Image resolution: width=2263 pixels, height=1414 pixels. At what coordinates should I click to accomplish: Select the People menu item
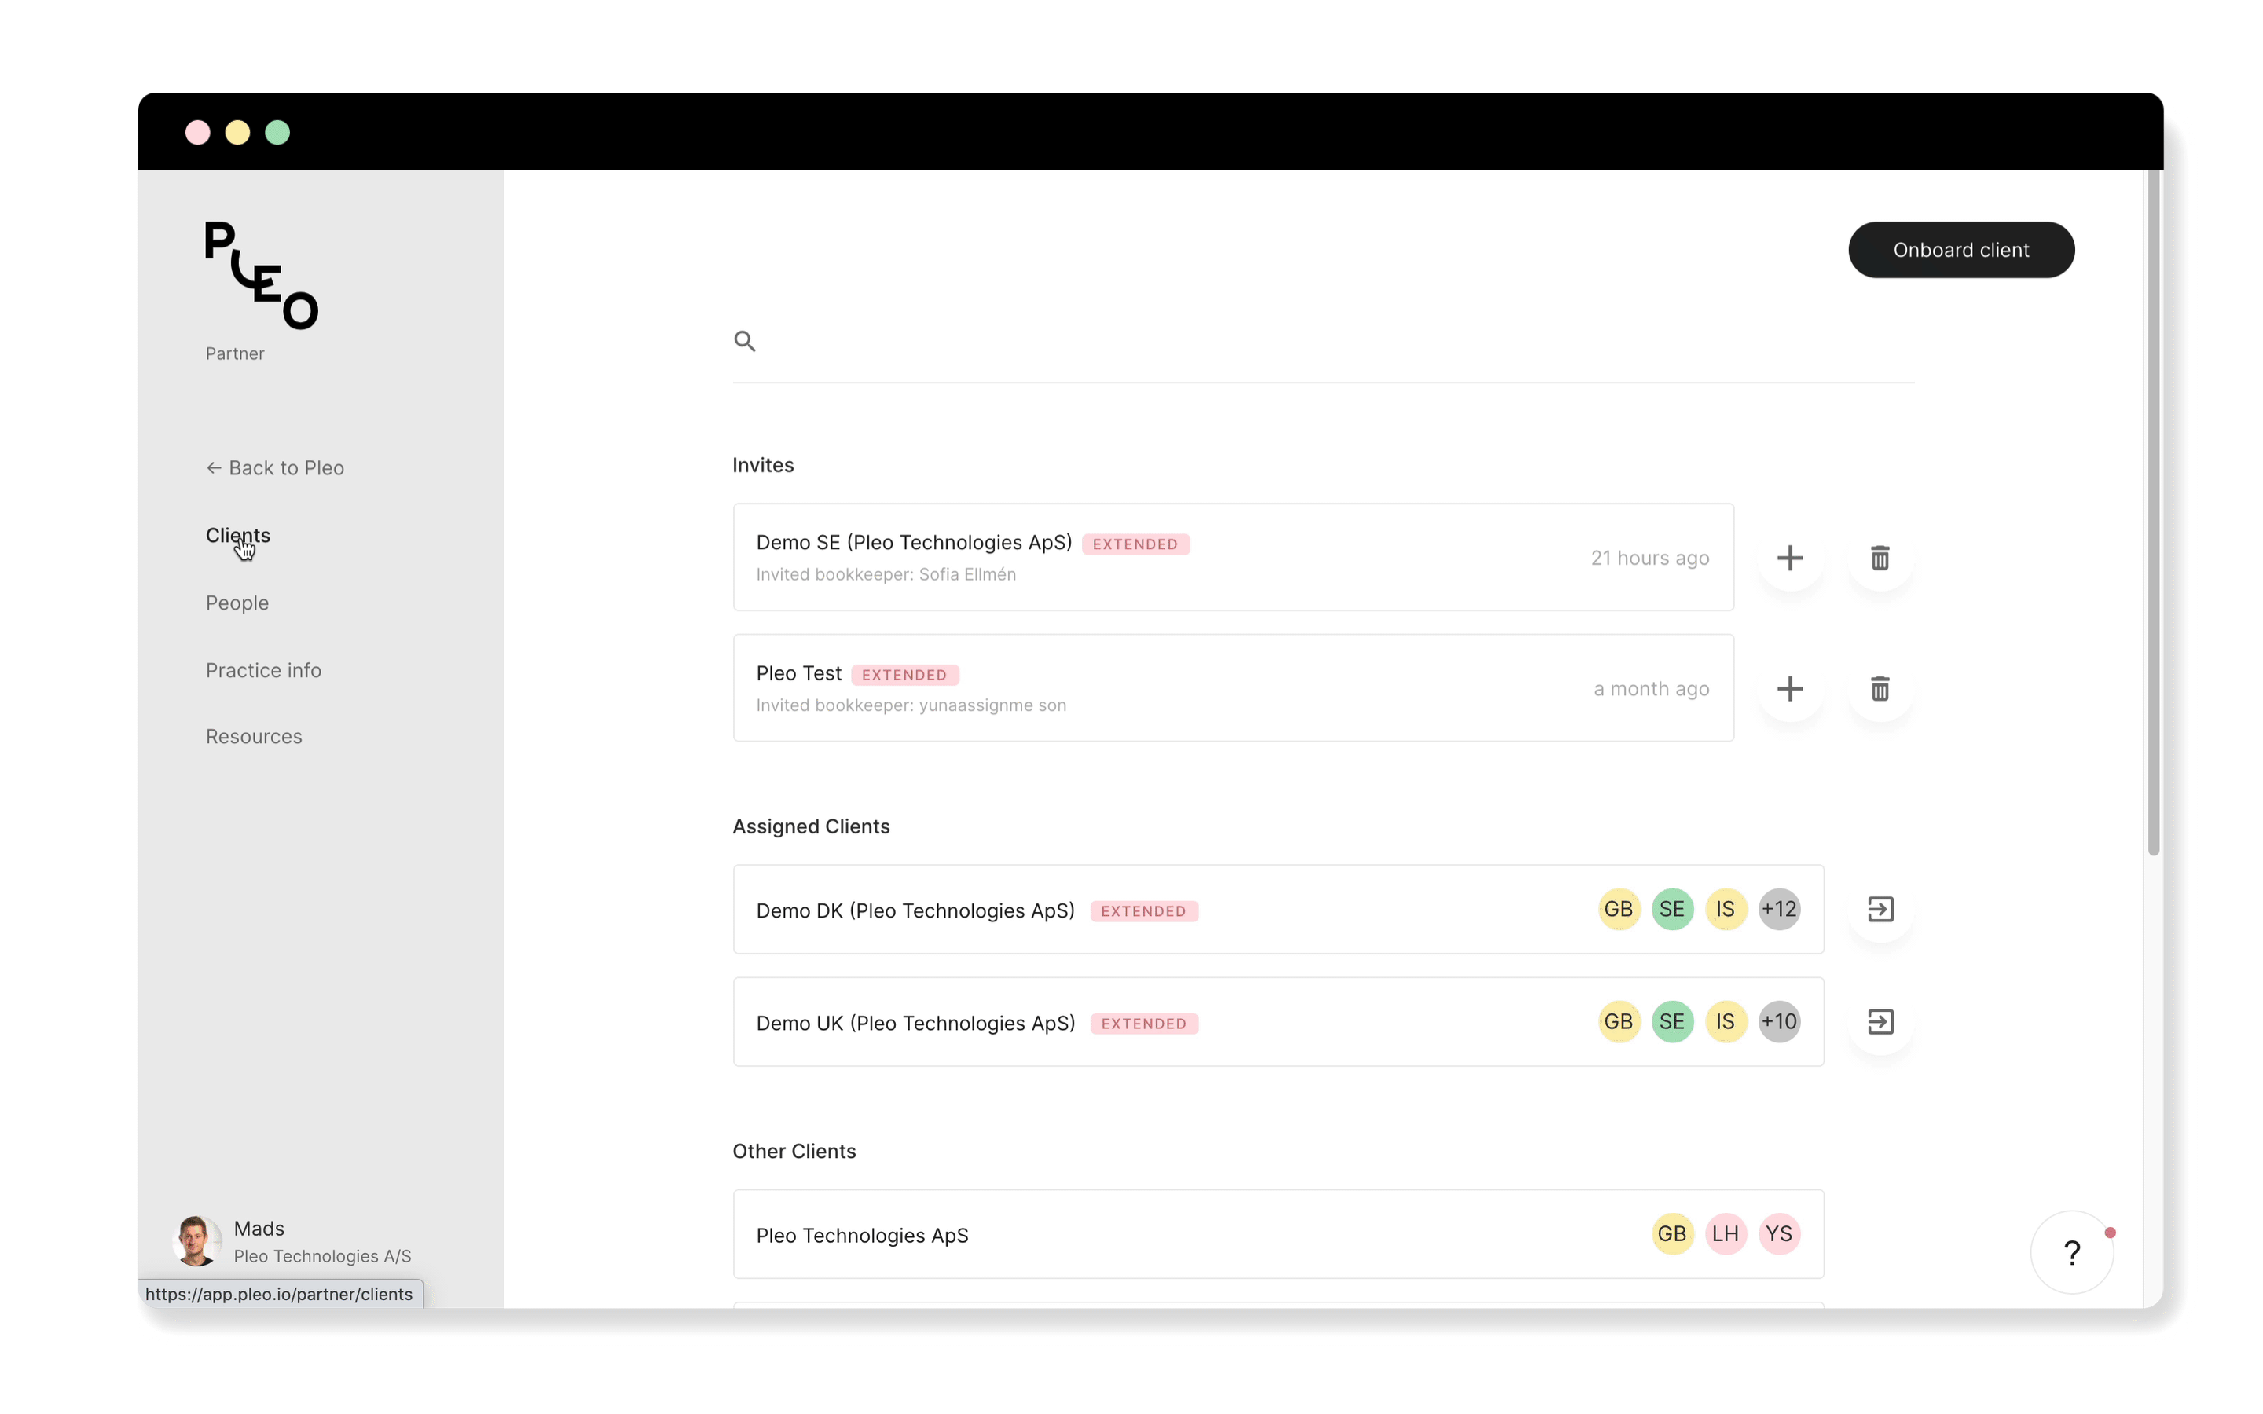[237, 601]
